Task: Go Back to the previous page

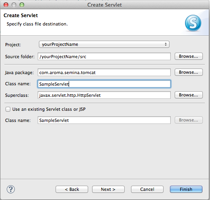Action: click(72, 189)
